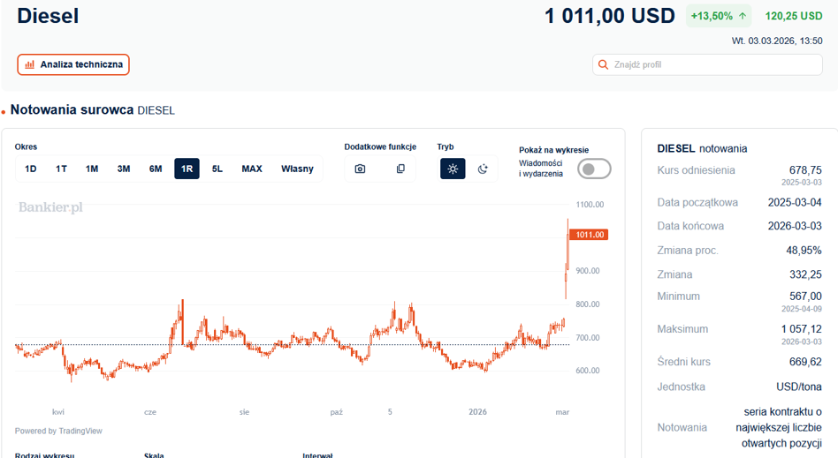Viewport: 838px width, 458px height.
Task: Click the search magnifier icon
Action: pos(604,64)
